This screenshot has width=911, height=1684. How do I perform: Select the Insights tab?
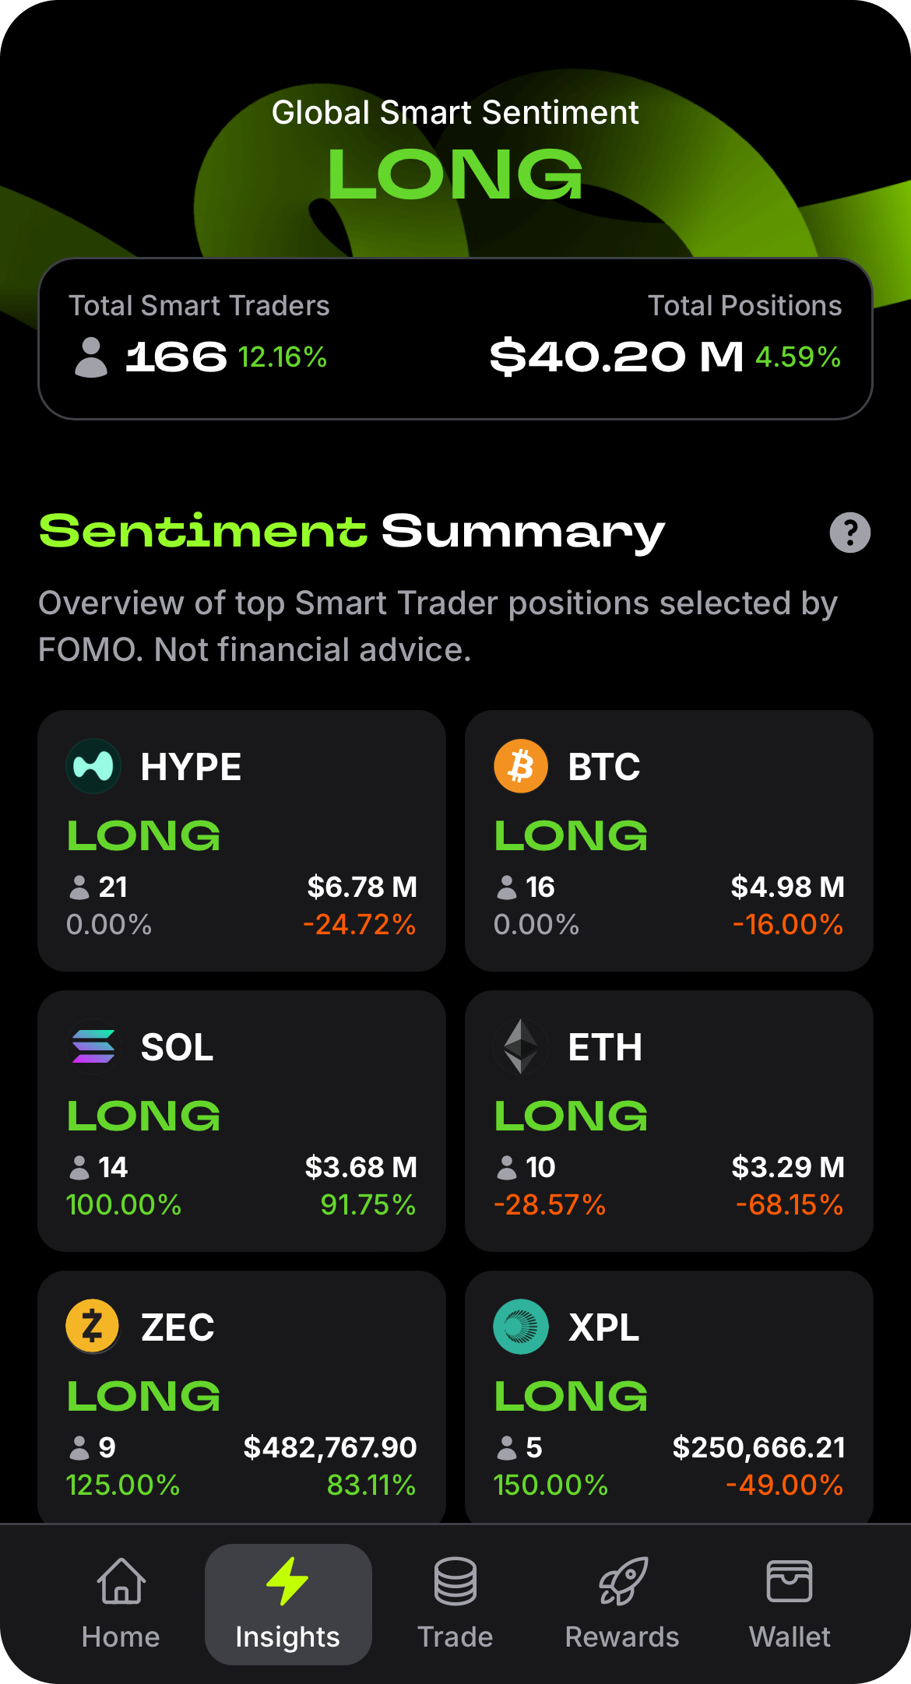point(288,1604)
